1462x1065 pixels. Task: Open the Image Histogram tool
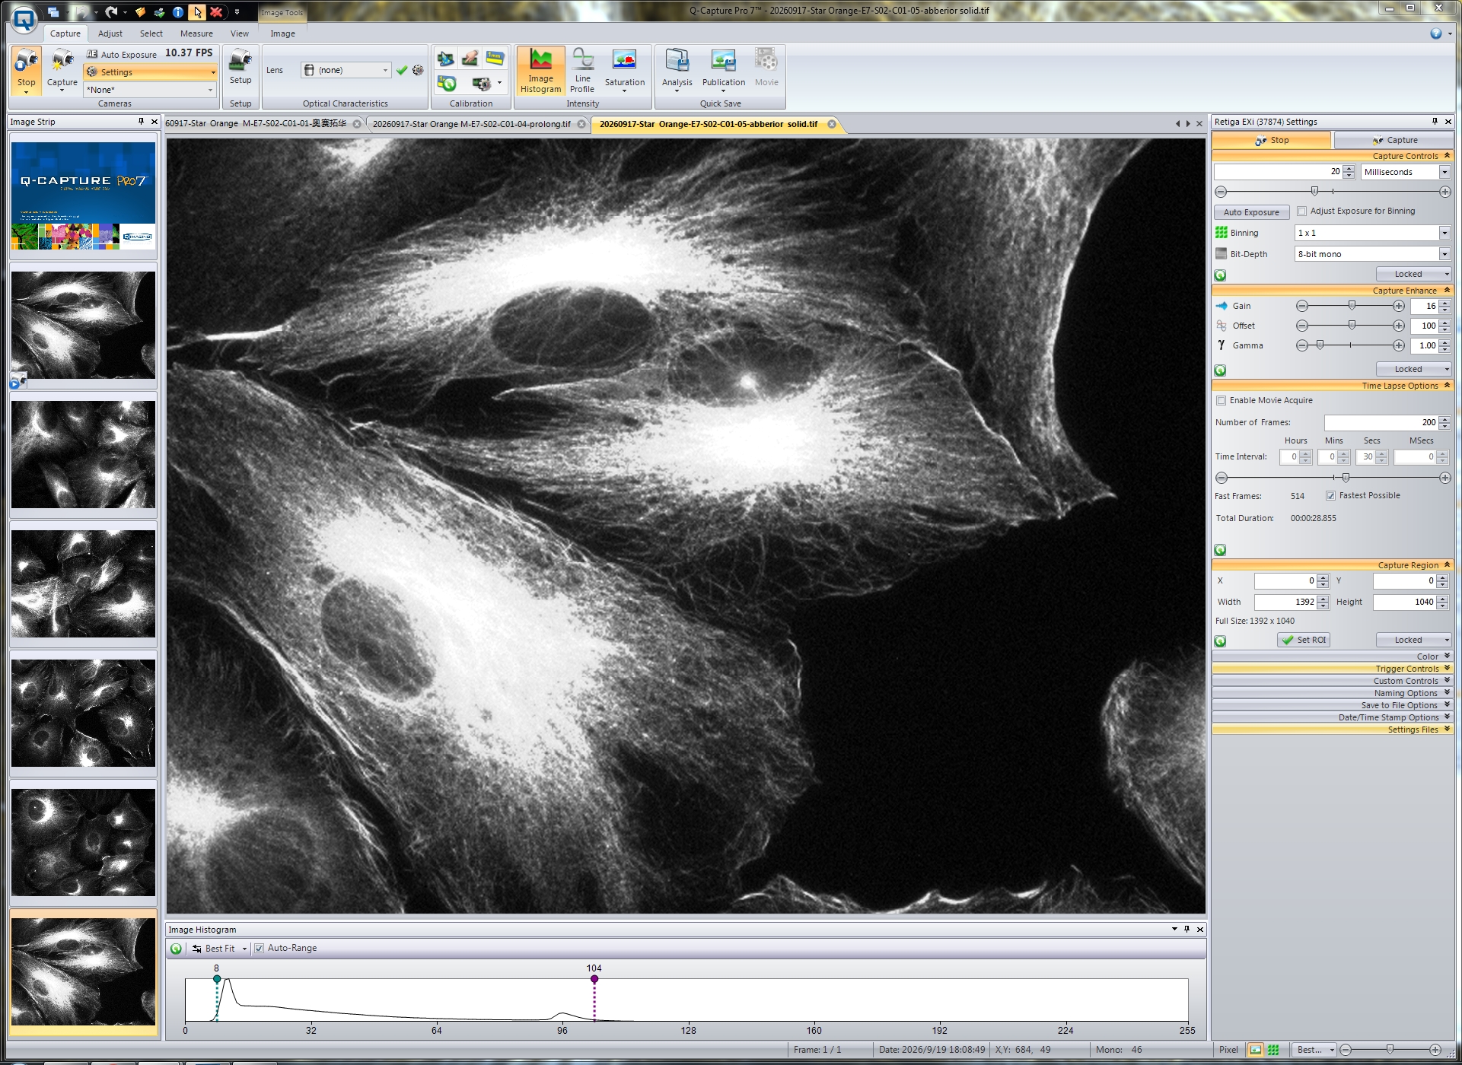tap(540, 71)
